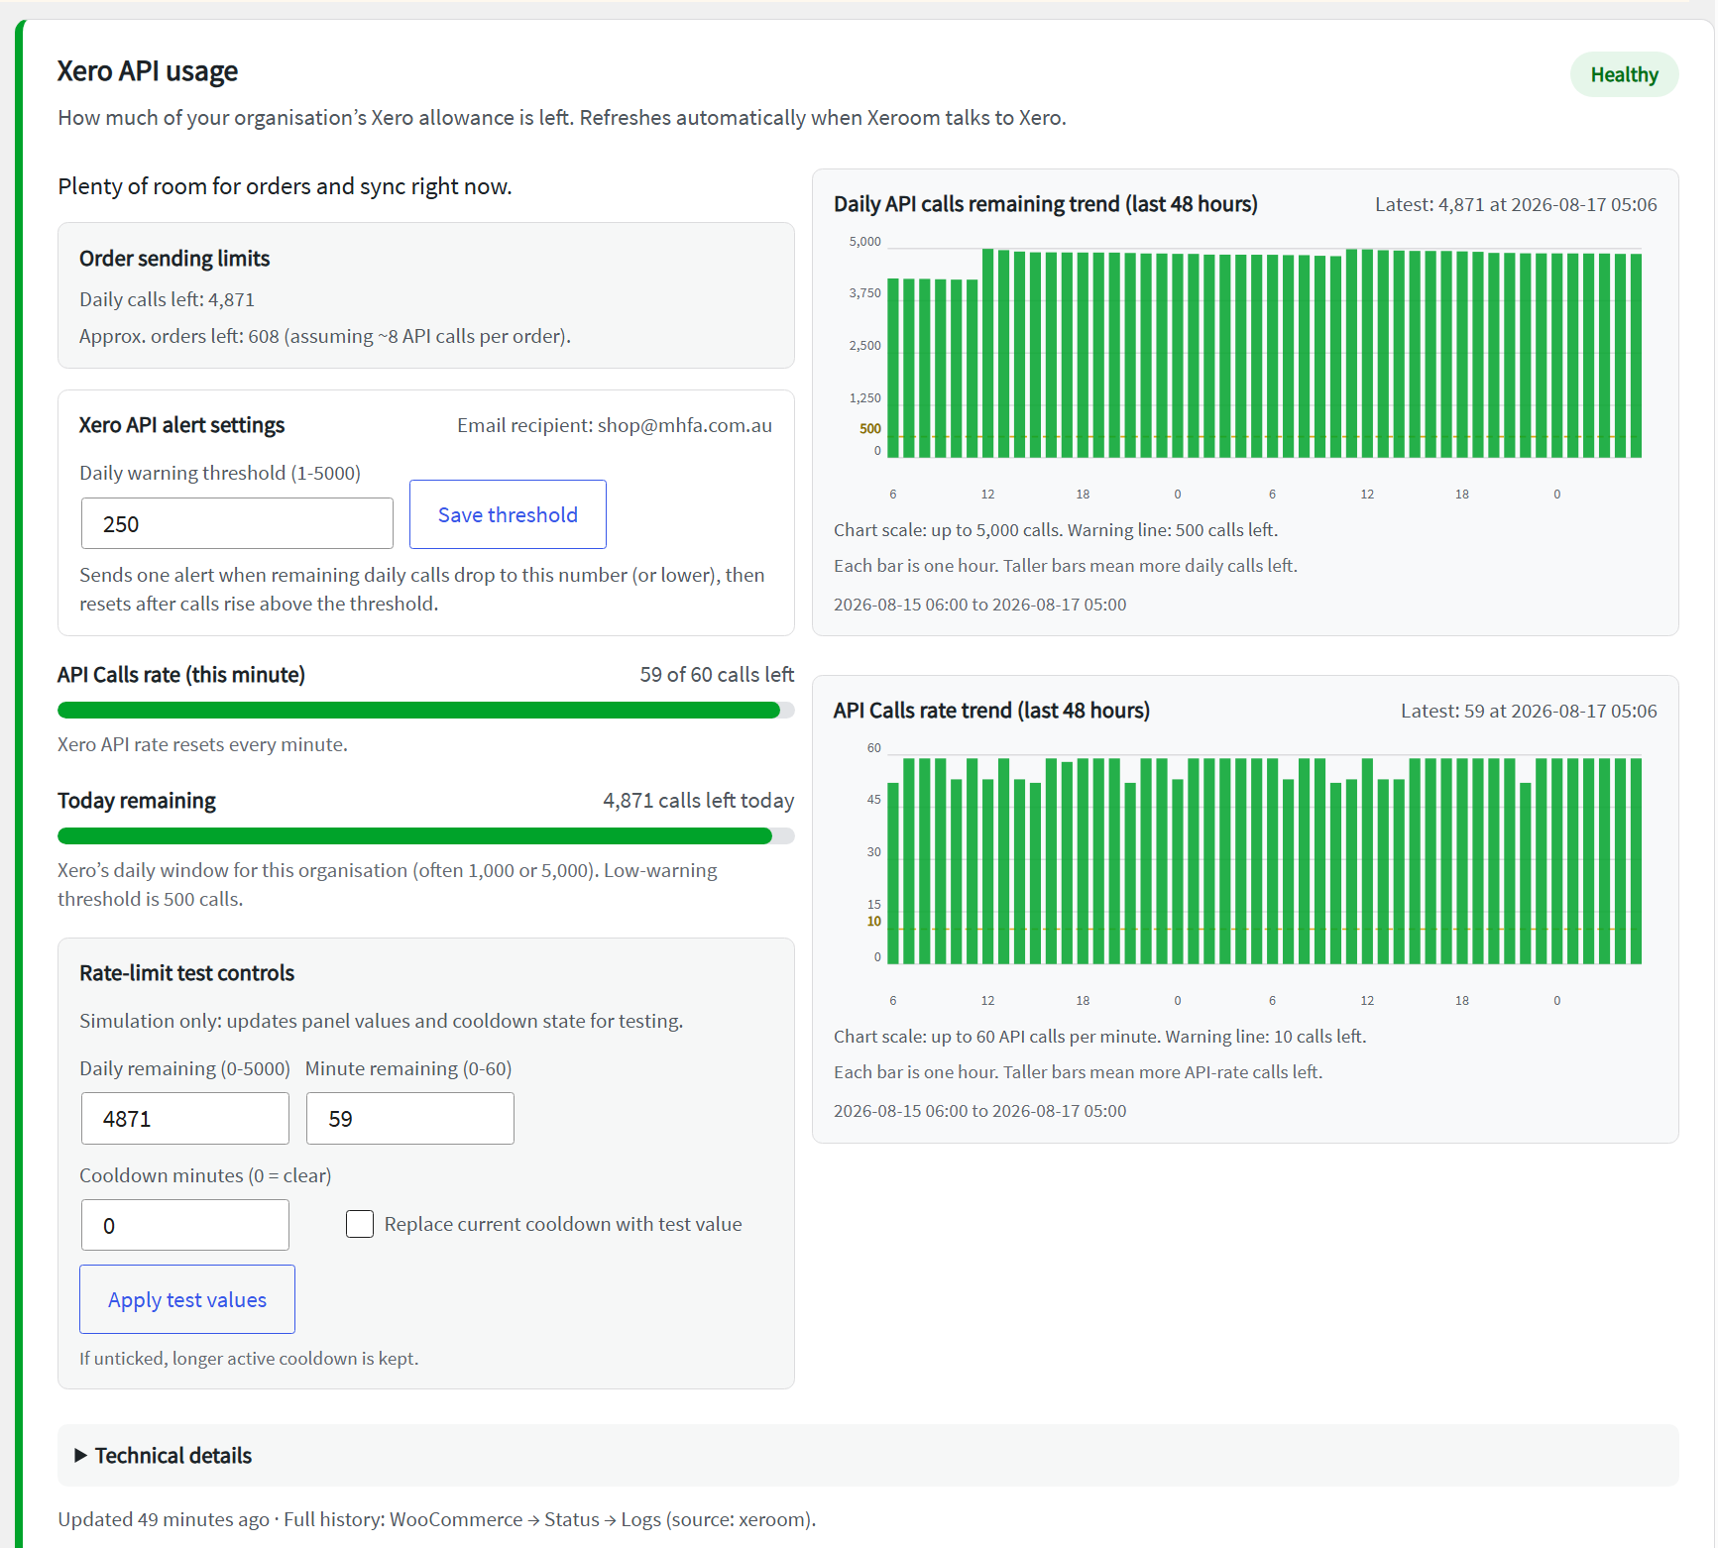Click "Latest: 4,871 at 2026-08-17 05:06" label
This screenshot has width=1718, height=1548.
[1516, 204]
